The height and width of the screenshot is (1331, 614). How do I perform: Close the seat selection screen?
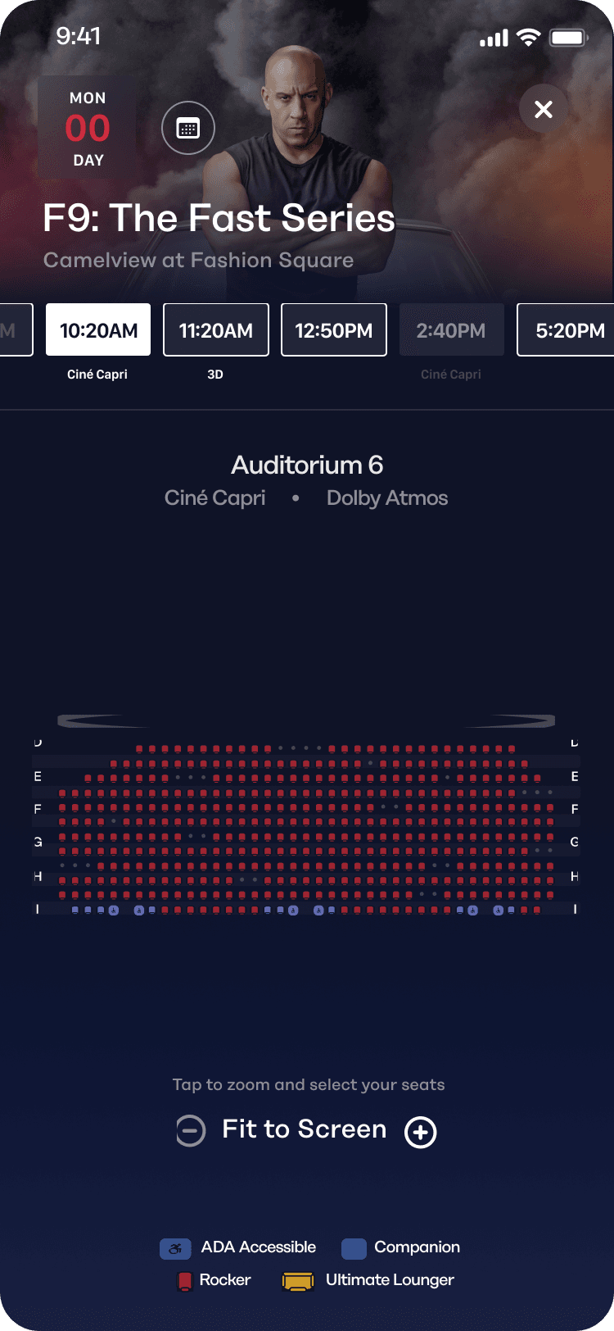pos(544,110)
